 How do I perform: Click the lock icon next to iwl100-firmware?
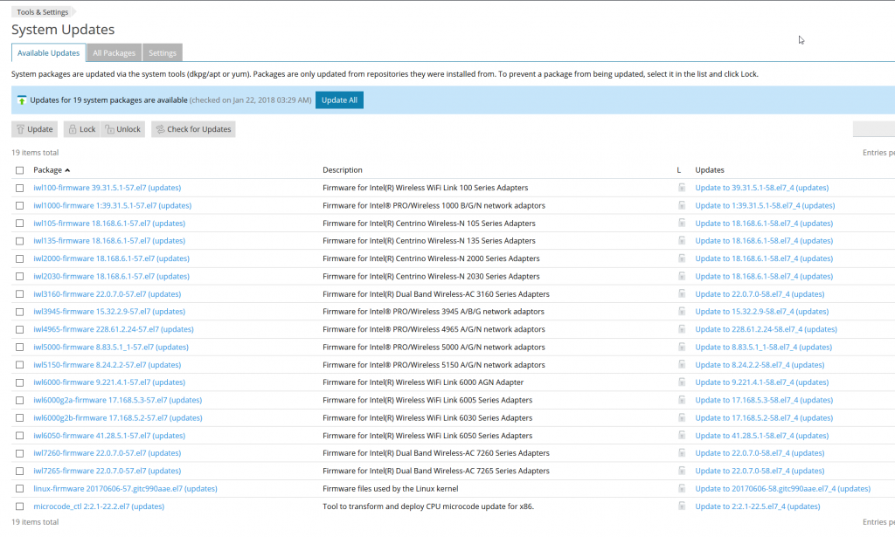click(683, 188)
